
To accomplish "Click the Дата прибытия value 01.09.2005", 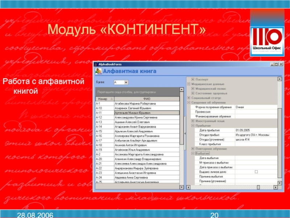I will (x=256, y=130).
